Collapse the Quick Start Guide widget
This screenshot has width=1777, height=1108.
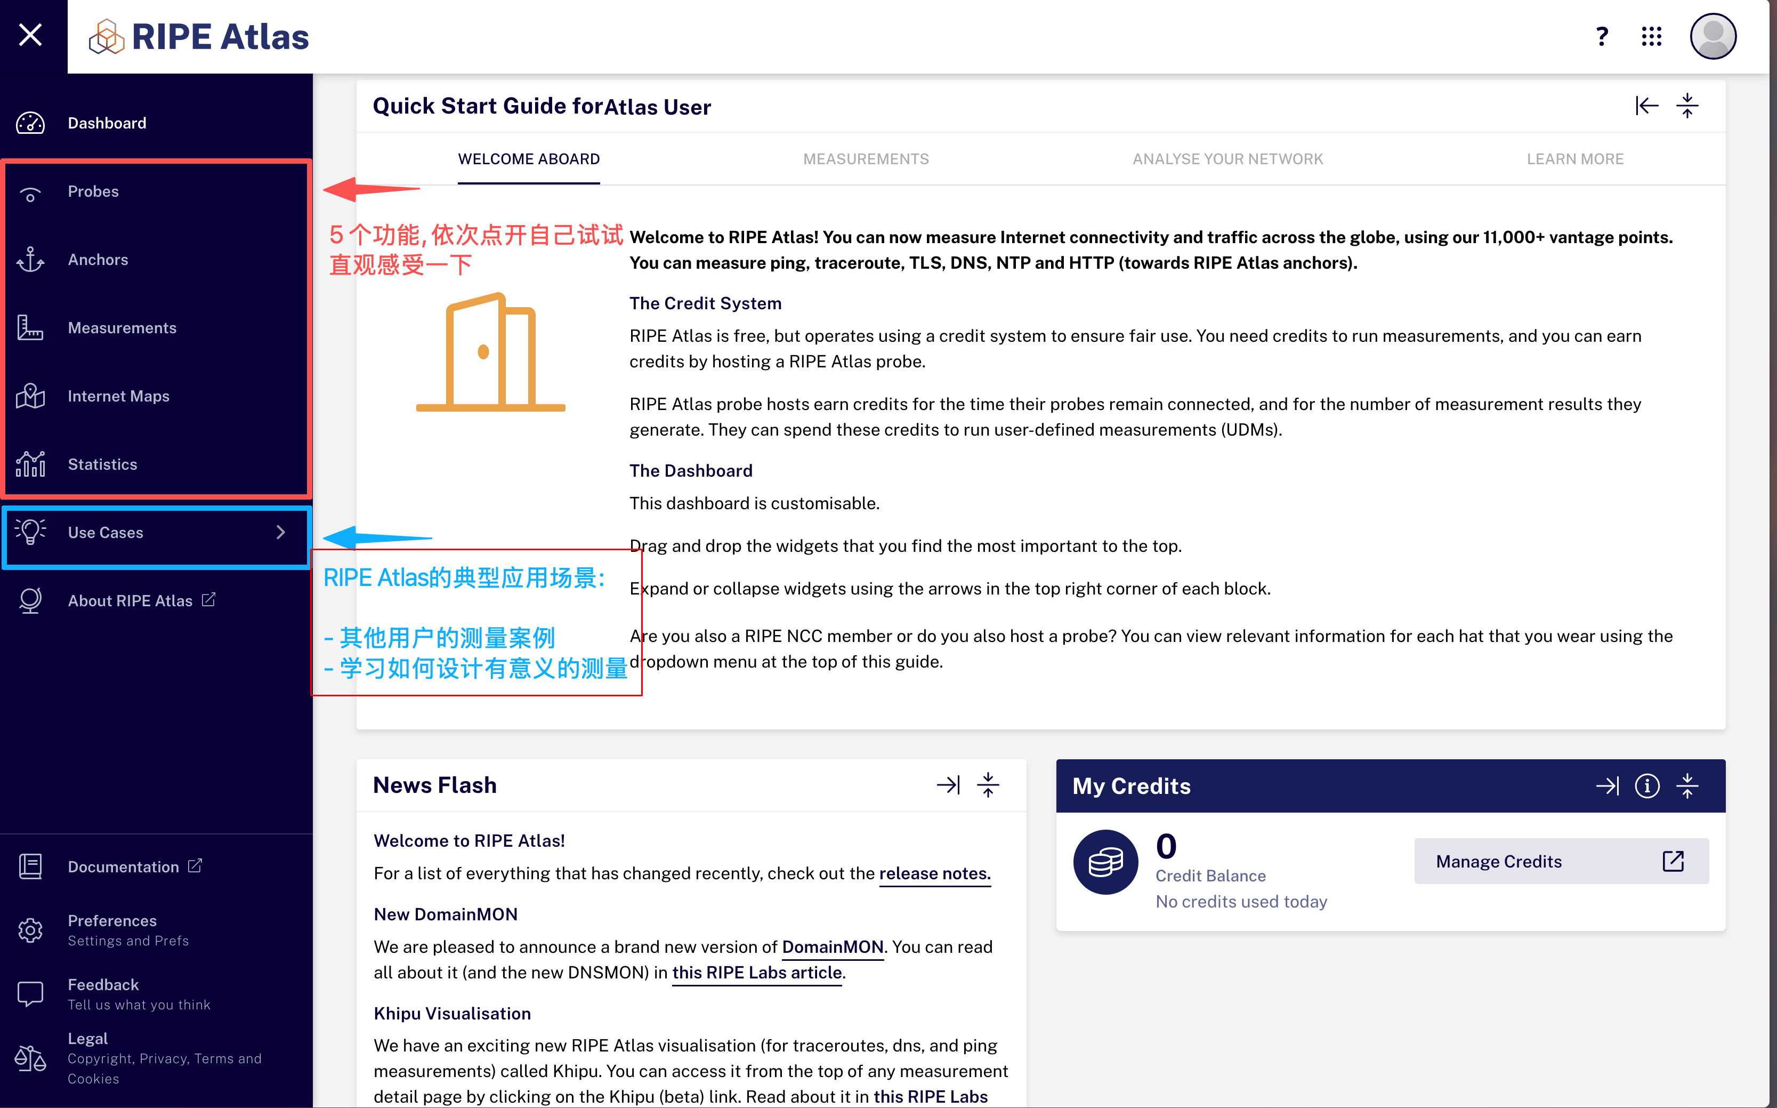click(x=1687, y=106)
